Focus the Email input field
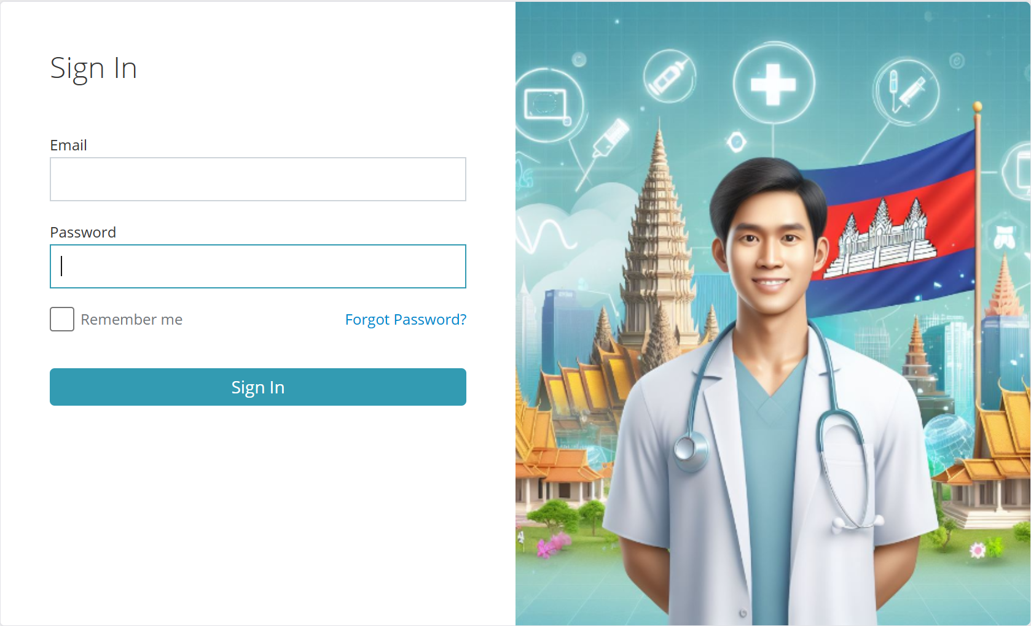The image size is (1031, 626). click(x=258, y=179)
